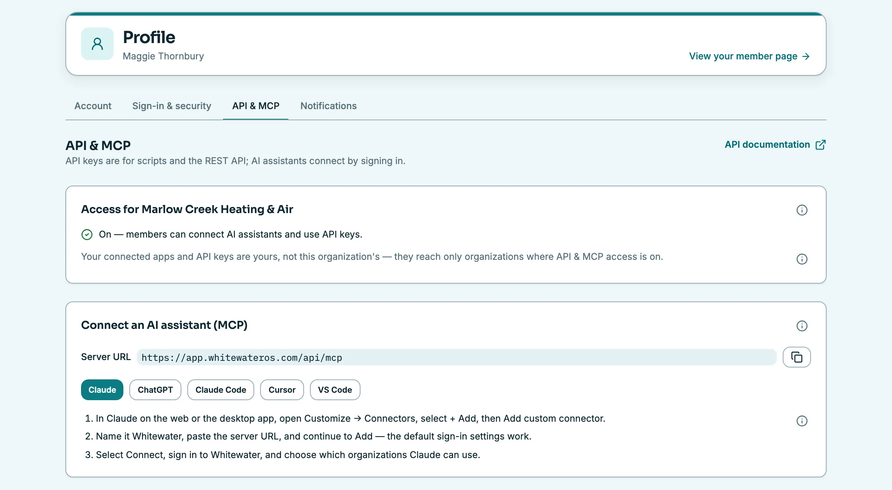Click the Maggie Thornbury name text

click(164, 56)
